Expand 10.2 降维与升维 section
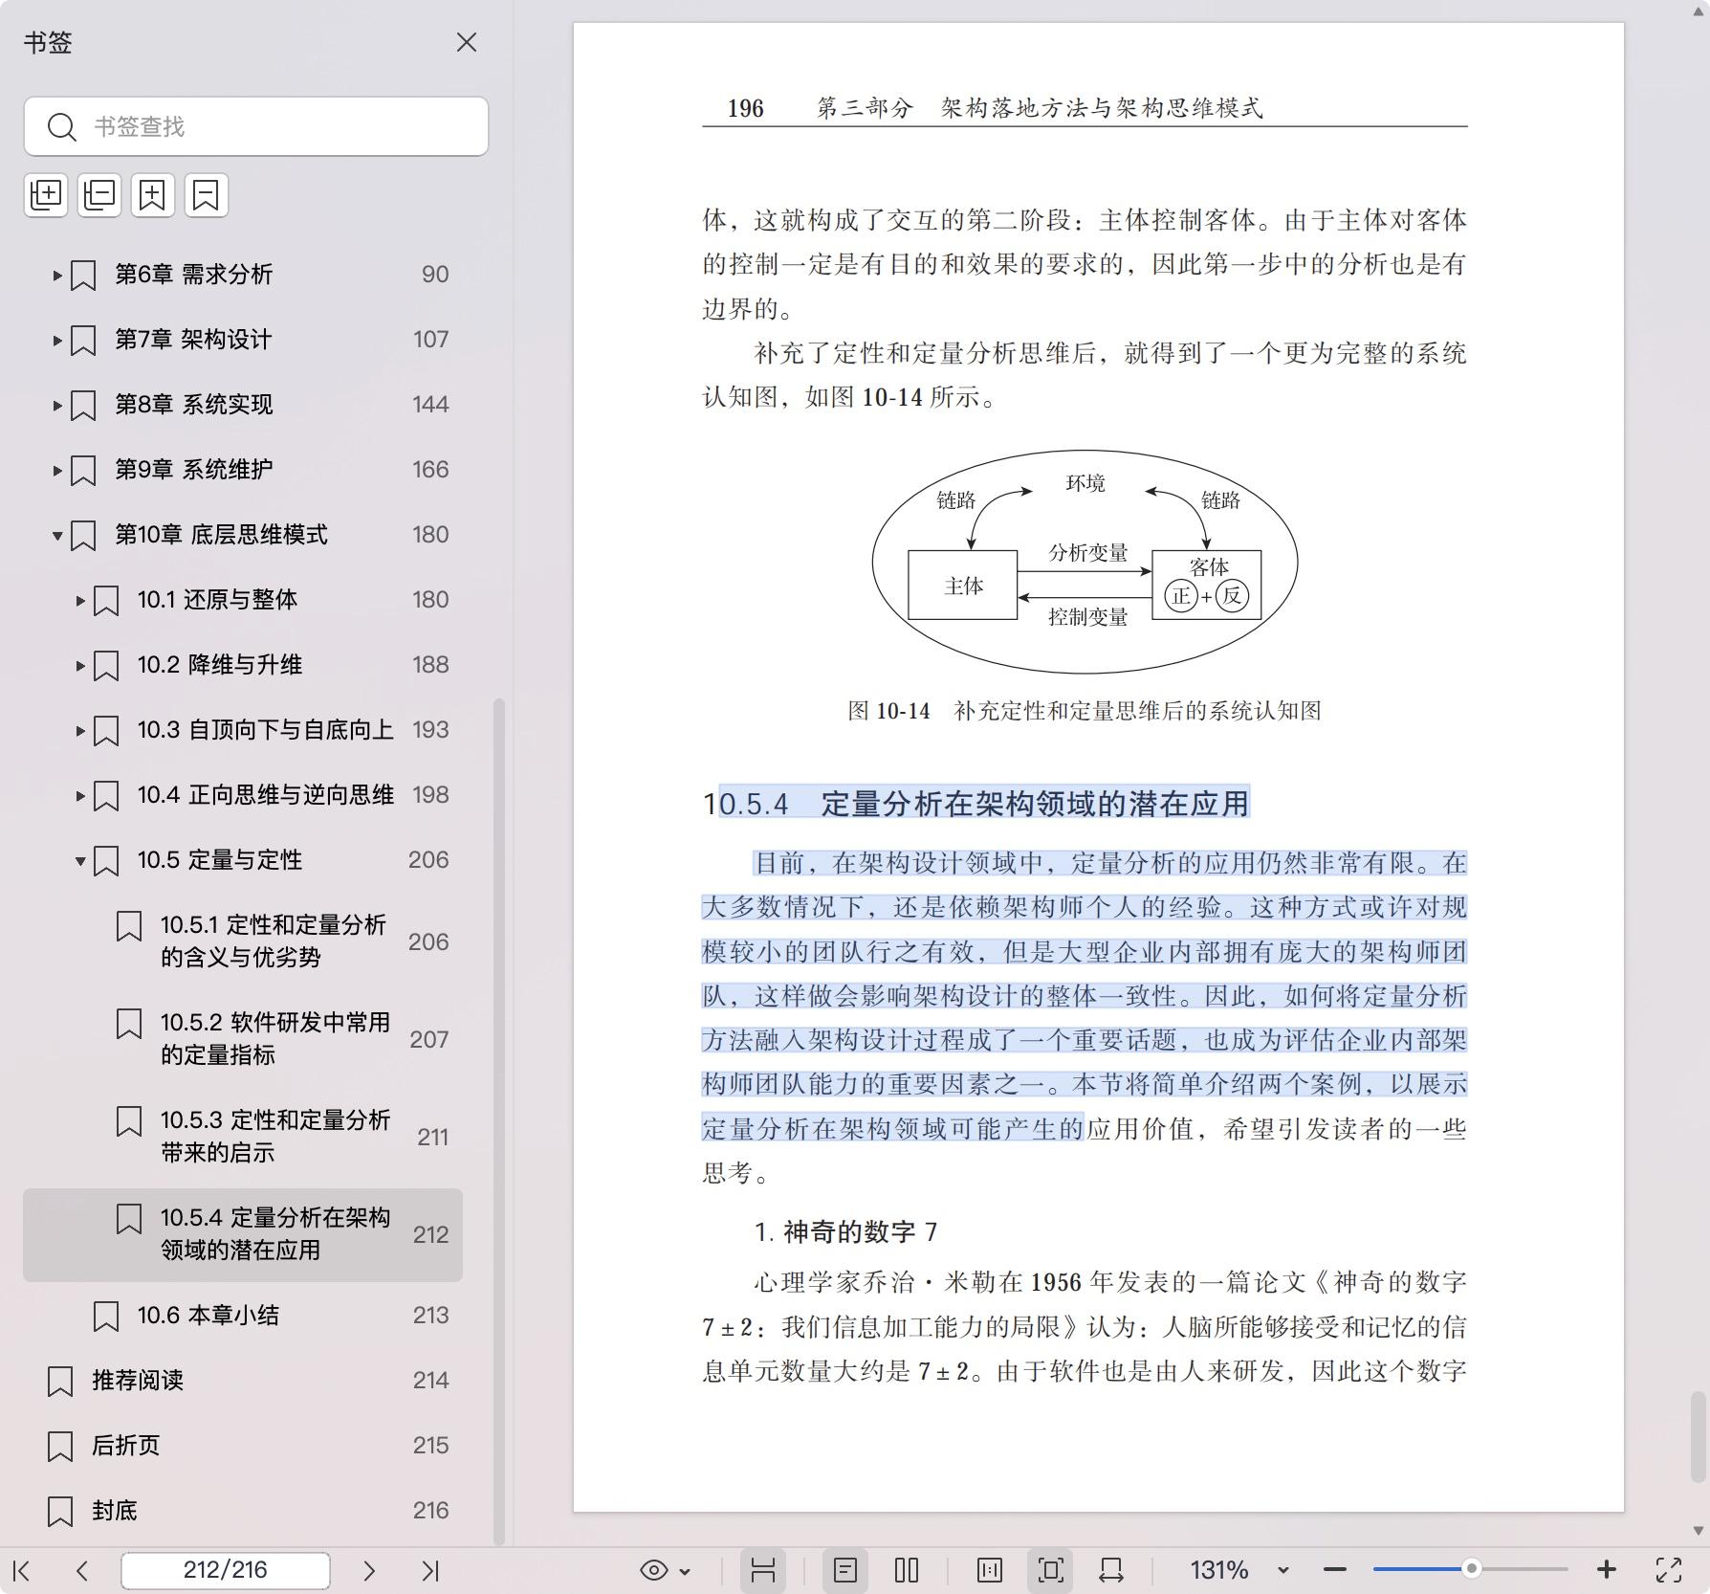Viewport: 1710px width, 1594px height. click(80, 666)
